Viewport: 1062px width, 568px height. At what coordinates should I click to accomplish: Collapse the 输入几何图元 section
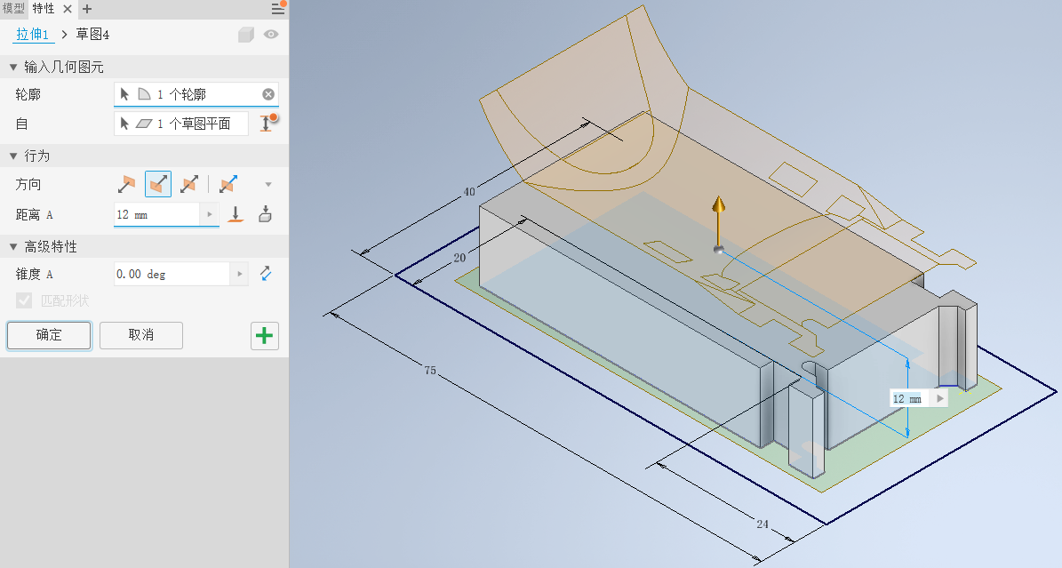point(12,67)
